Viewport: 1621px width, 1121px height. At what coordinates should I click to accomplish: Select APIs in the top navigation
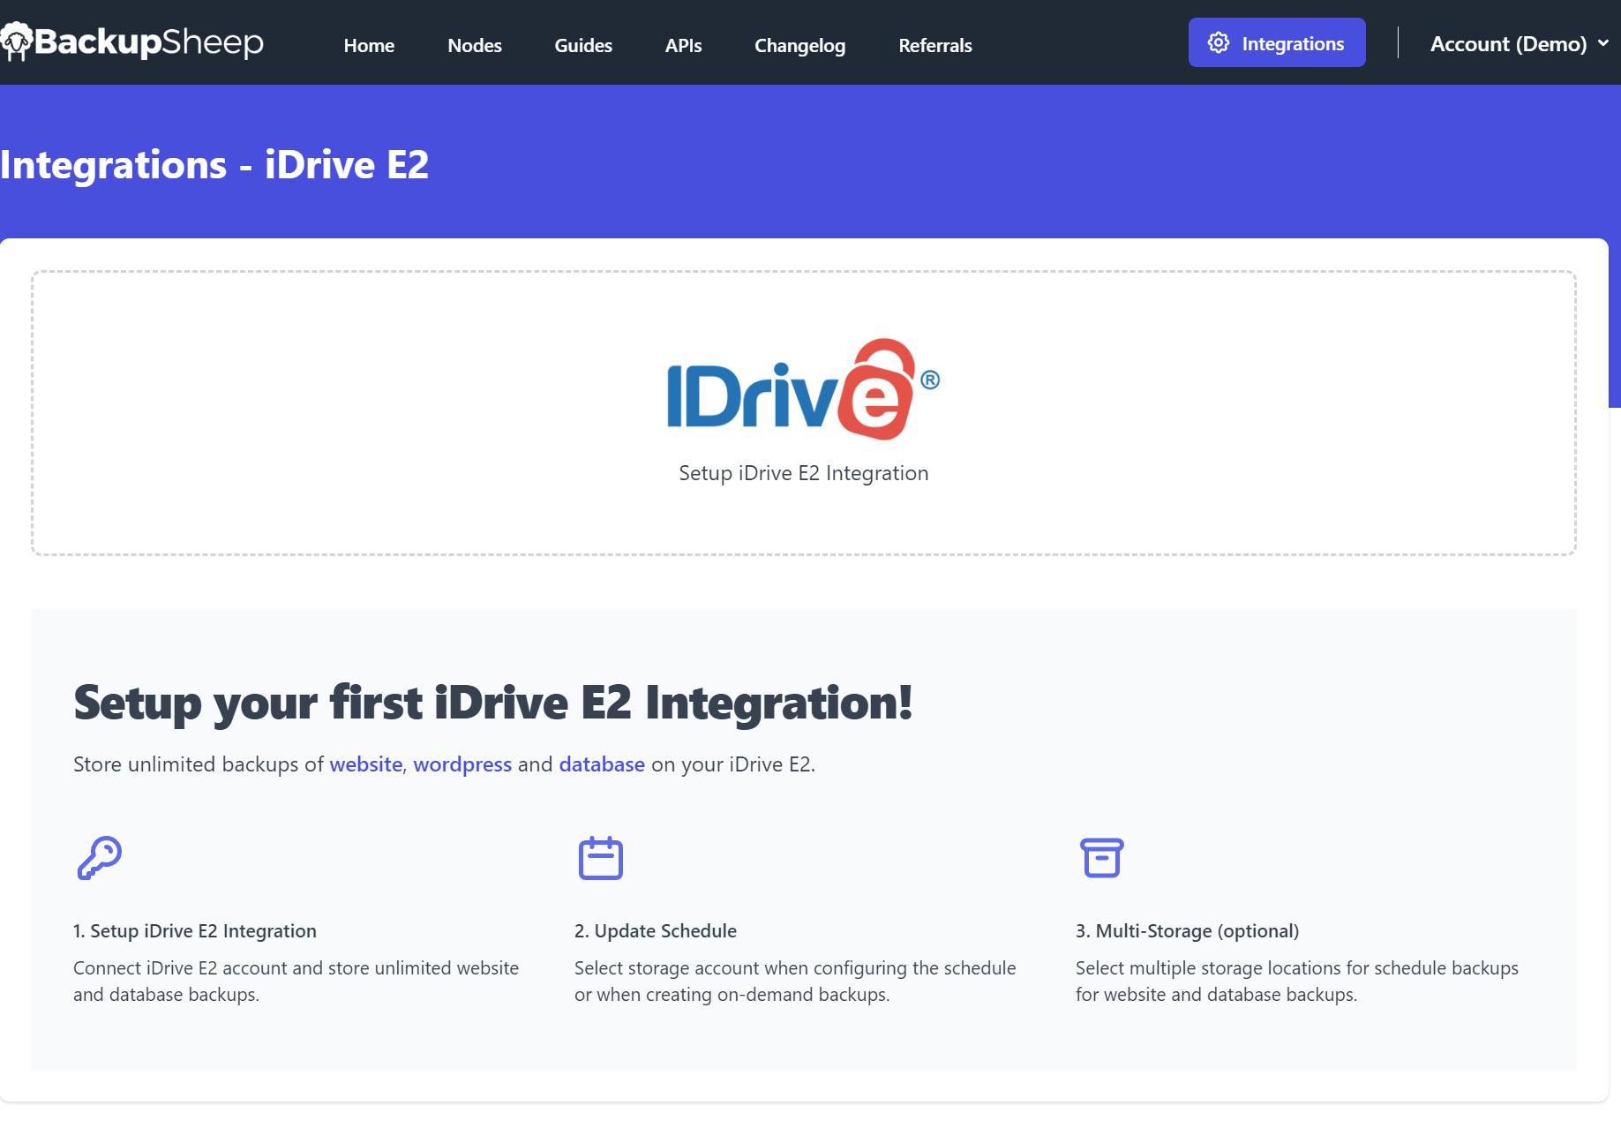684,45
